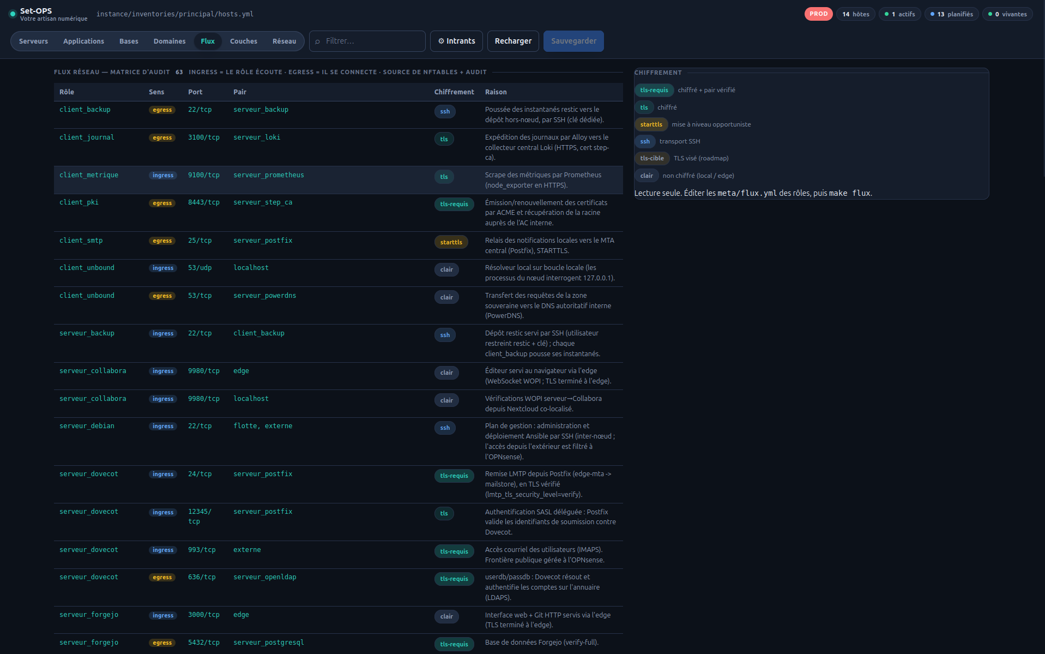Click the search magnifier icon in filter
Screen dimensions: 1045x654
[x=318, y=41]
